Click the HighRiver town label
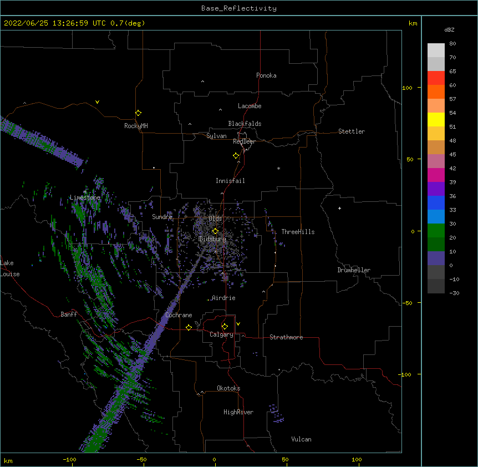The width and height of the screenshot is (478, 467). tap(238, 412)
